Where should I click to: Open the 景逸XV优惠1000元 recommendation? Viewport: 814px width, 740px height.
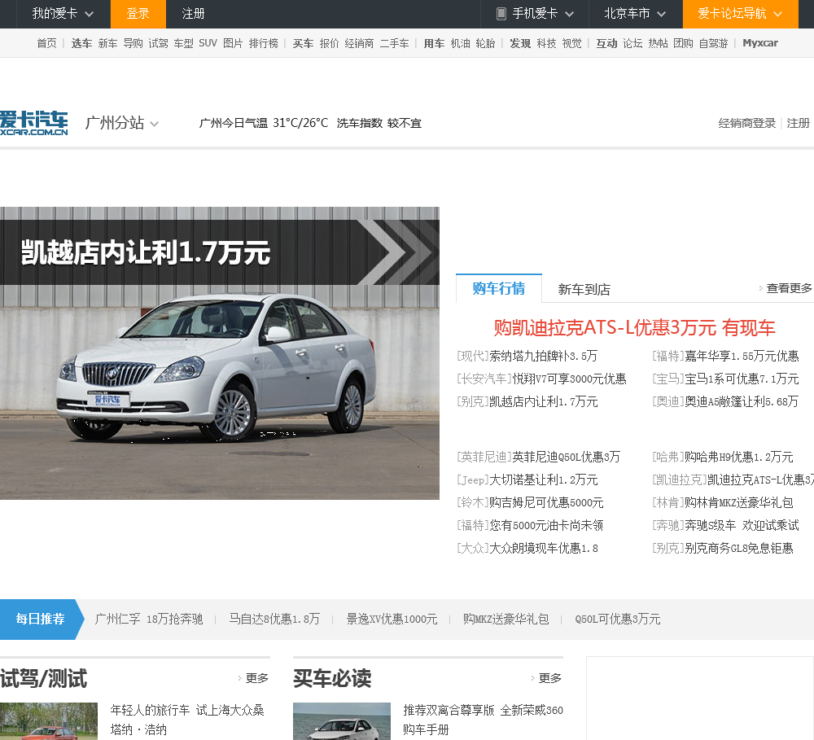[x=392, y=619]
